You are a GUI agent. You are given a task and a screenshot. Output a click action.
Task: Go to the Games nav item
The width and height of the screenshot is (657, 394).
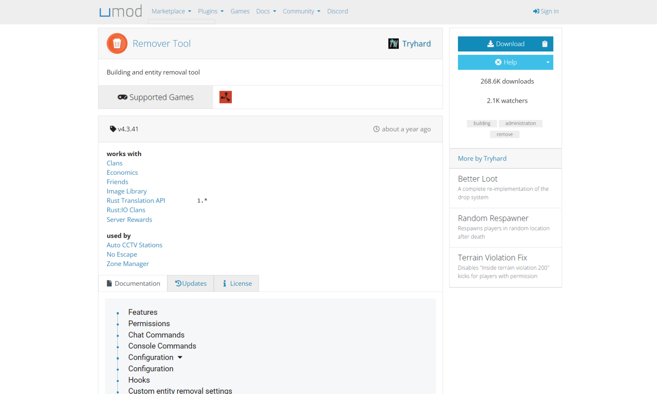click(x=240, y=11)
